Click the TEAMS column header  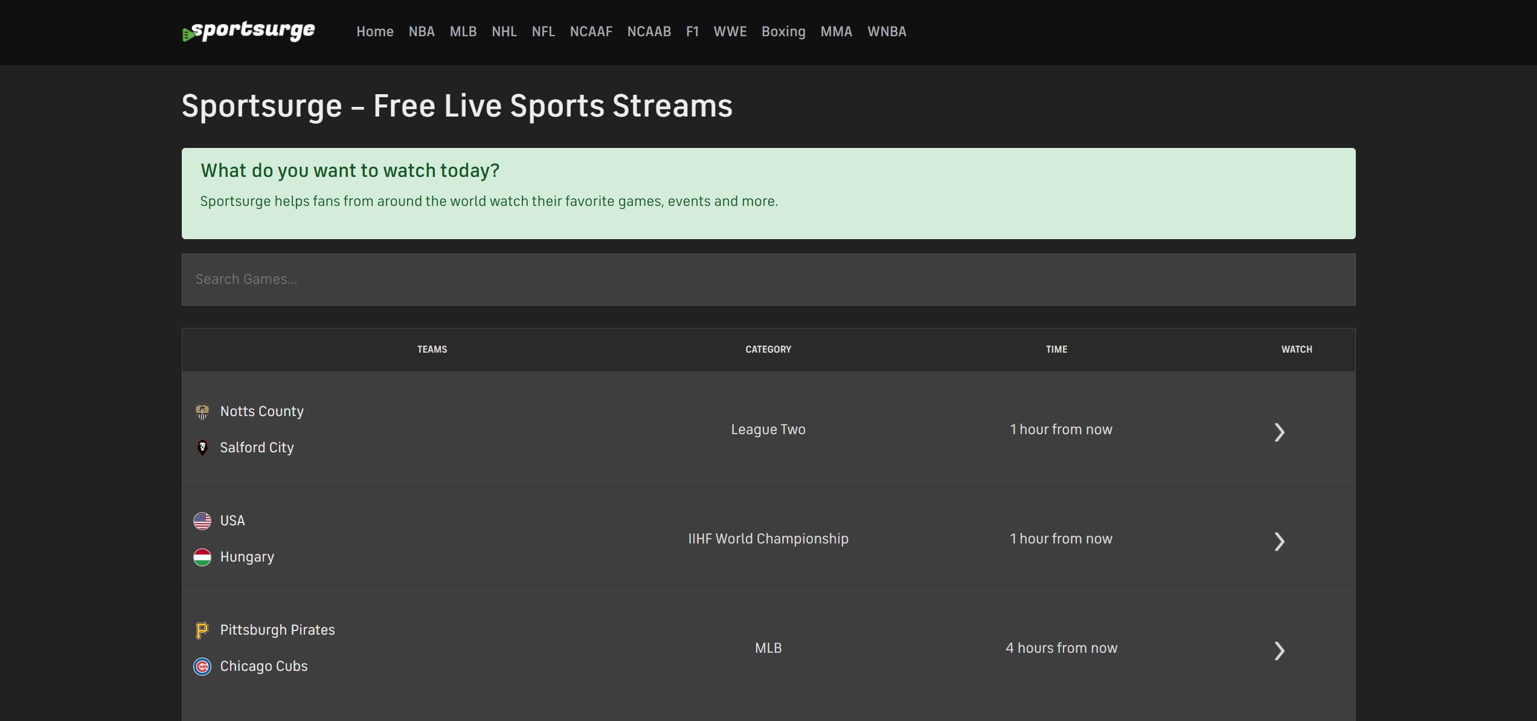tap(432, 350)
